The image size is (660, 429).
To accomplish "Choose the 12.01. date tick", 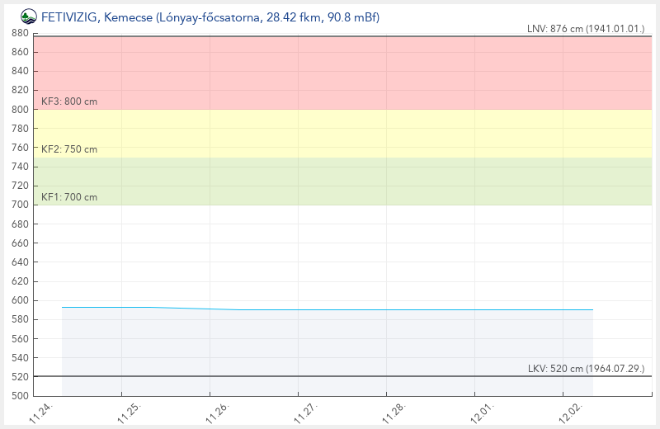I will click(482, 412).
